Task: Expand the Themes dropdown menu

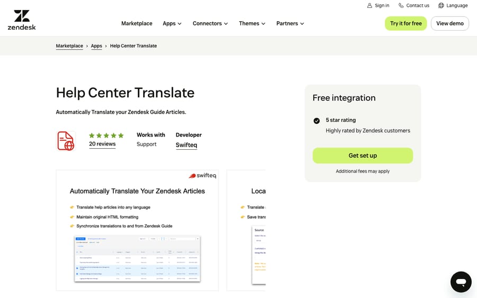Action: coord(252,23)
